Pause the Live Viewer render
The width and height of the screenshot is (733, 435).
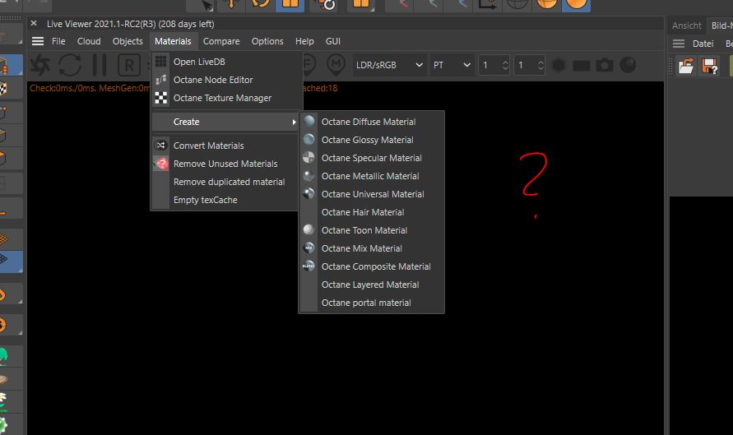pyautogui.click(x=100, y=65)
